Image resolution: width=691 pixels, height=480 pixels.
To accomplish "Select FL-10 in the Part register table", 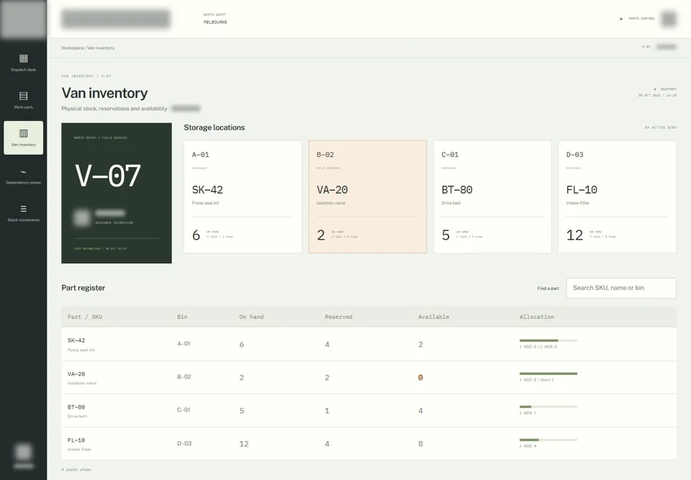I will pyautogui.click(x=76, y=440).
